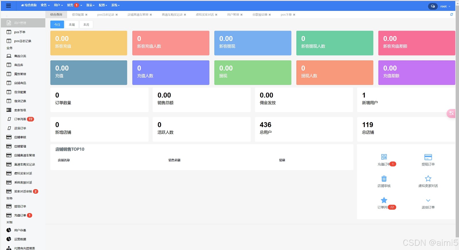Open the chat message icon beside root

coord(433,6)
